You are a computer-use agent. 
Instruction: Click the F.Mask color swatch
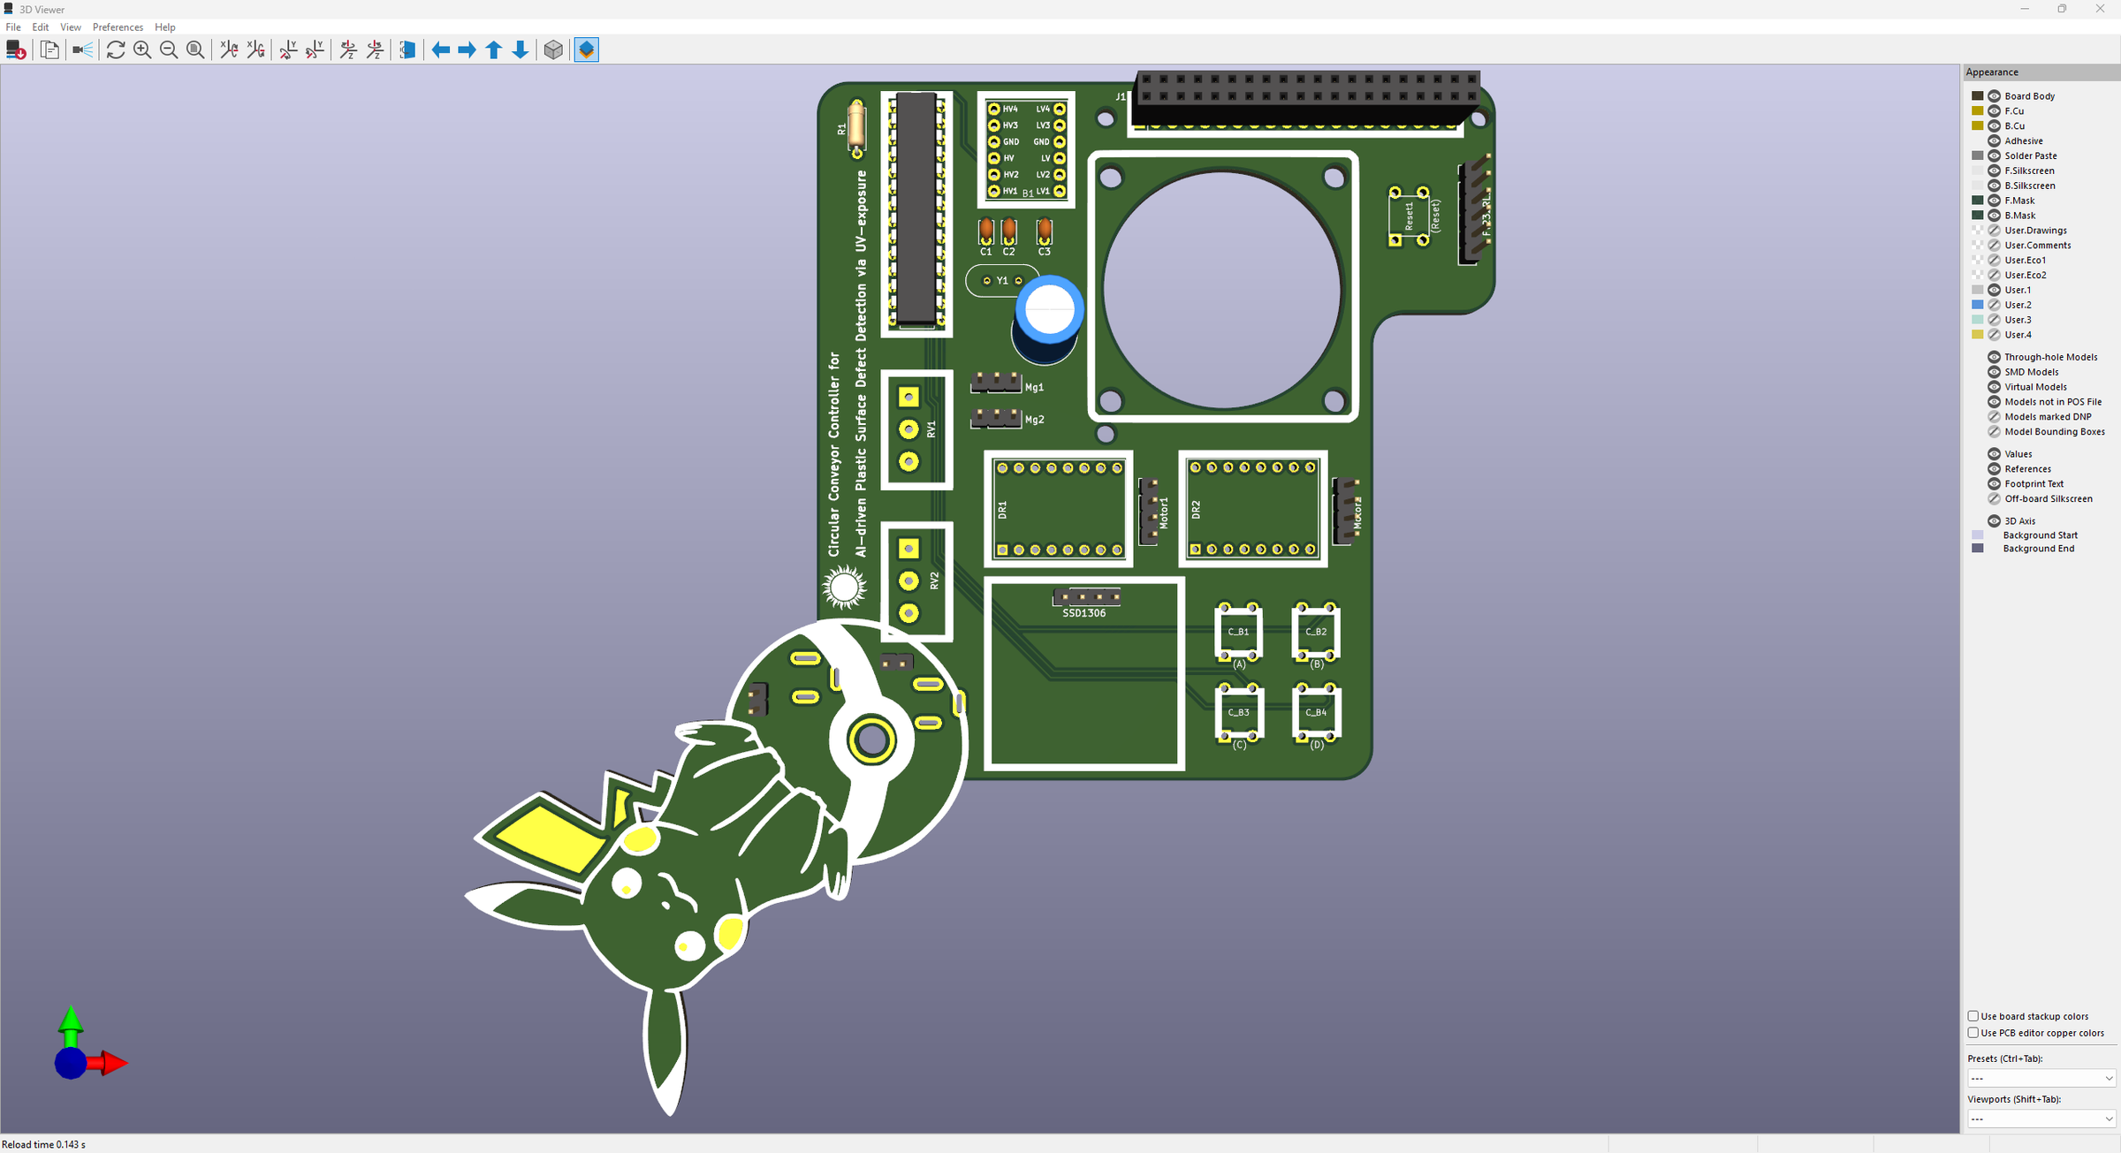[x=1978, y=201]
